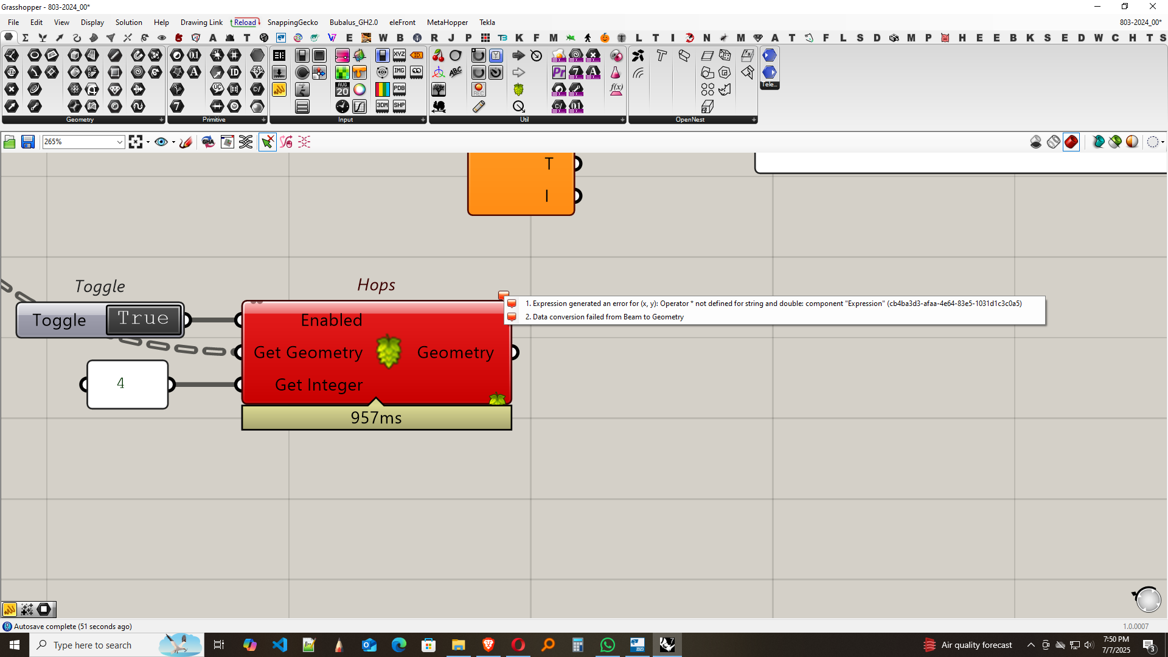Select the ABC text scribble icon in Util

coord(456,72)
